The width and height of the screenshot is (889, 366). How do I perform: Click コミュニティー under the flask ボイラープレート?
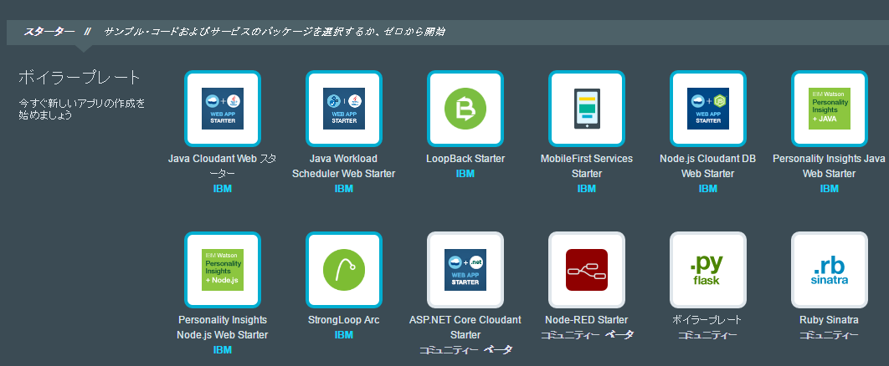(x=707, y=335)
